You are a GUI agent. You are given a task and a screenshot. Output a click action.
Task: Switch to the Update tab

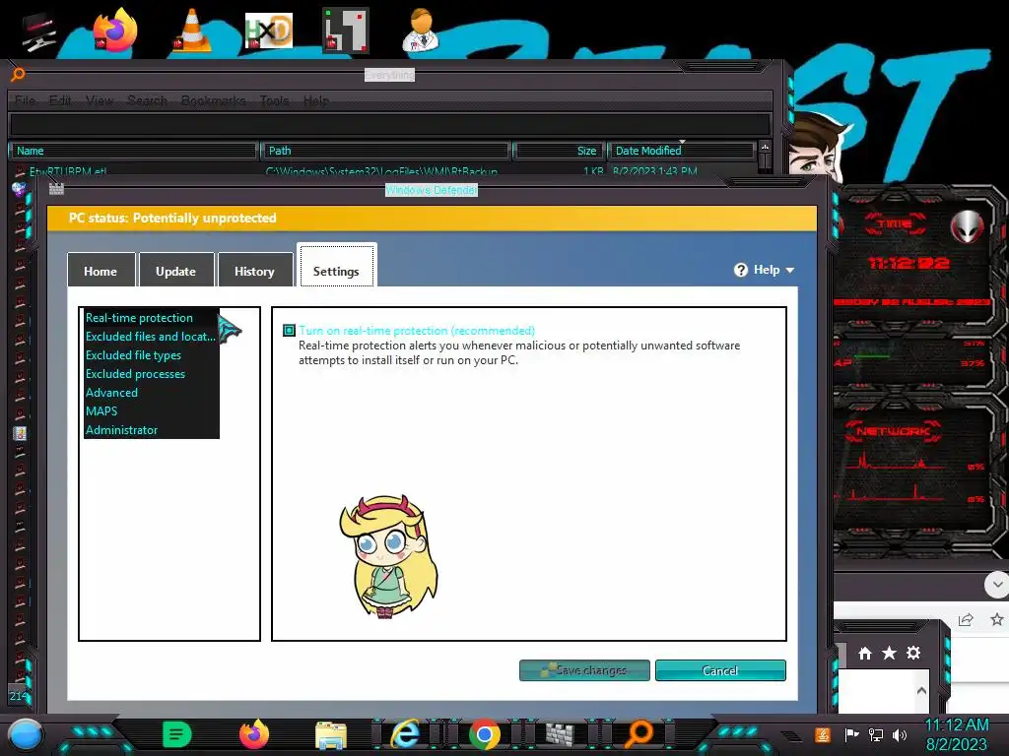pos(175,271)
